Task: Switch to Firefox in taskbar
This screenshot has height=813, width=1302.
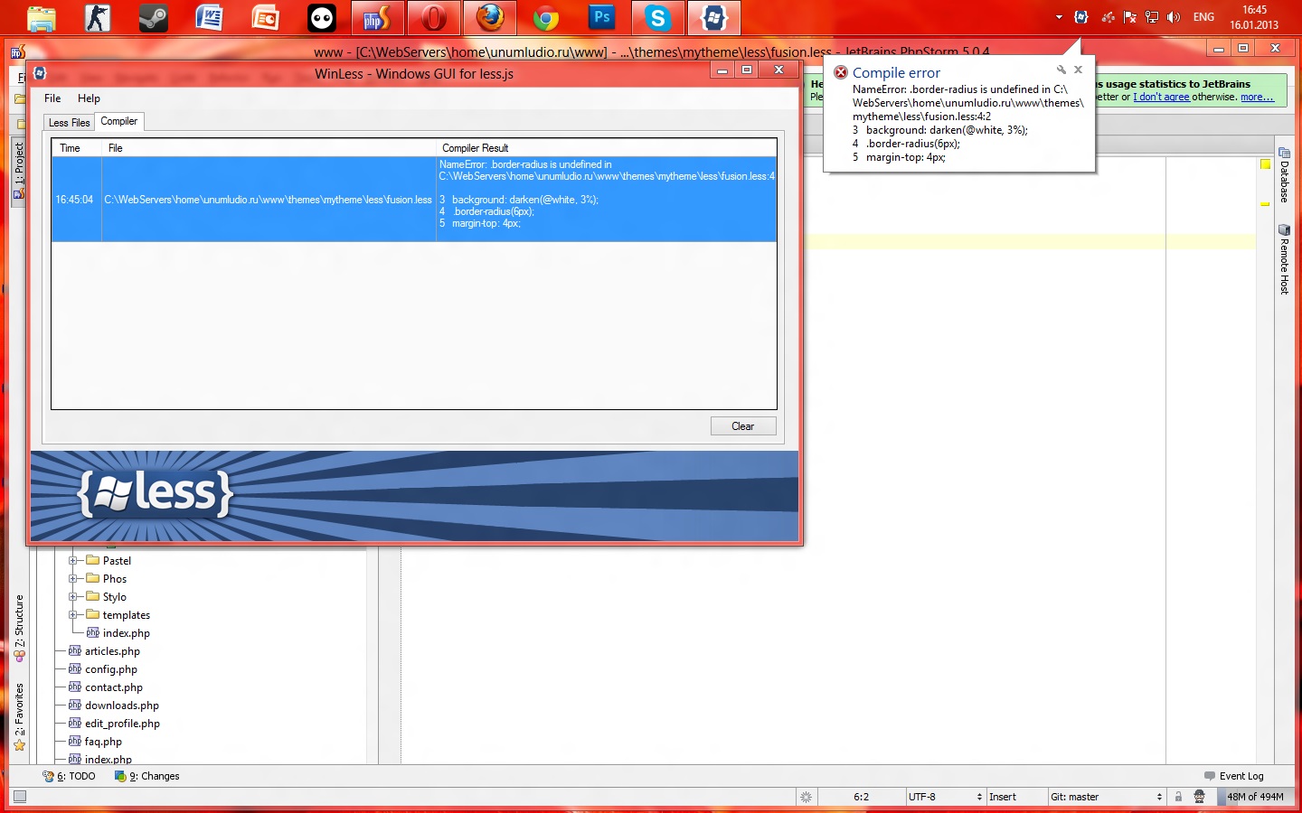Action: pos(490,18)
